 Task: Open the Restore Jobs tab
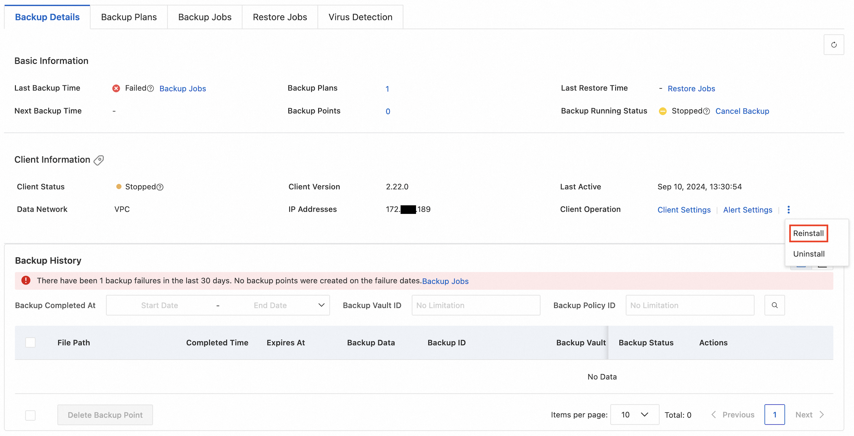point(280,17)
